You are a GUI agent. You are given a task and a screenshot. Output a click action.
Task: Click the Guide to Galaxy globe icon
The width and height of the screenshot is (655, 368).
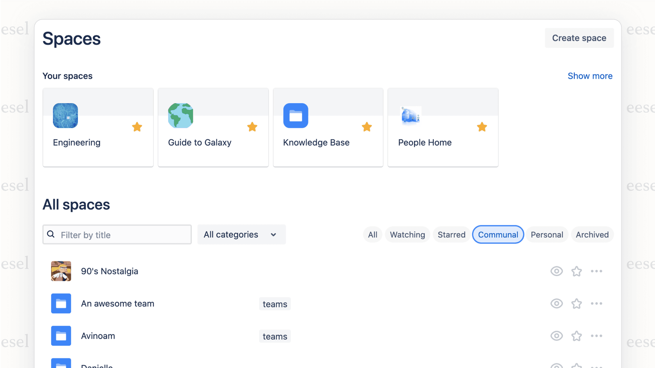181,116
